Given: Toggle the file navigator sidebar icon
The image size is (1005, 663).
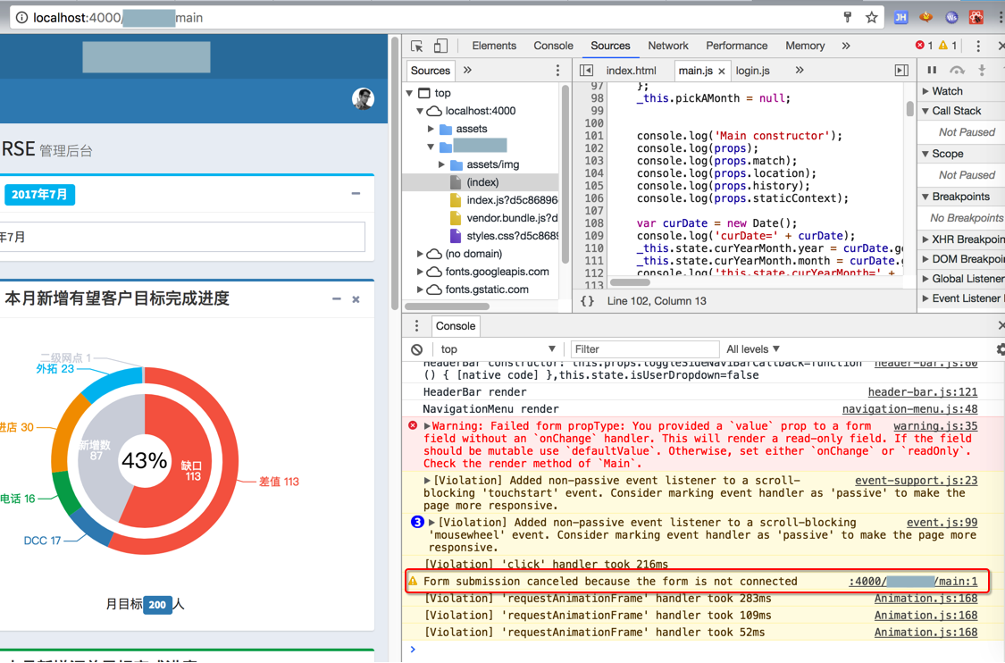Looking at the screenshot, I should point(586,71).
